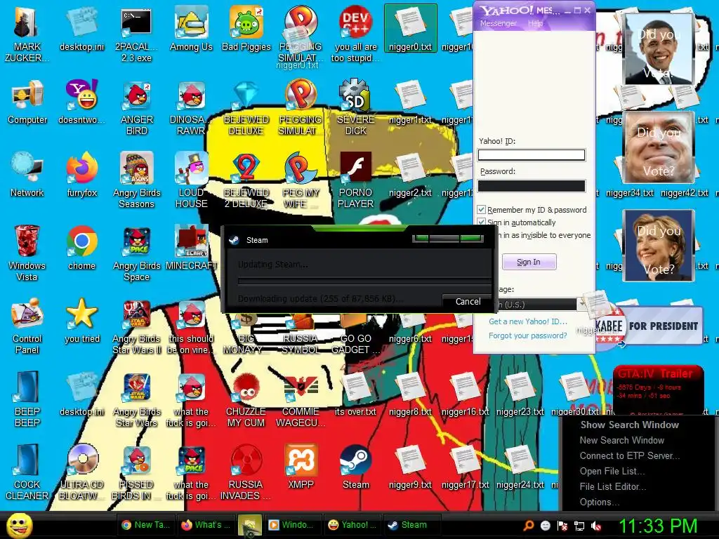Open the DINOSA RAWR icon
The height and width of the screenshot is (539, 719).
point(191,107)
